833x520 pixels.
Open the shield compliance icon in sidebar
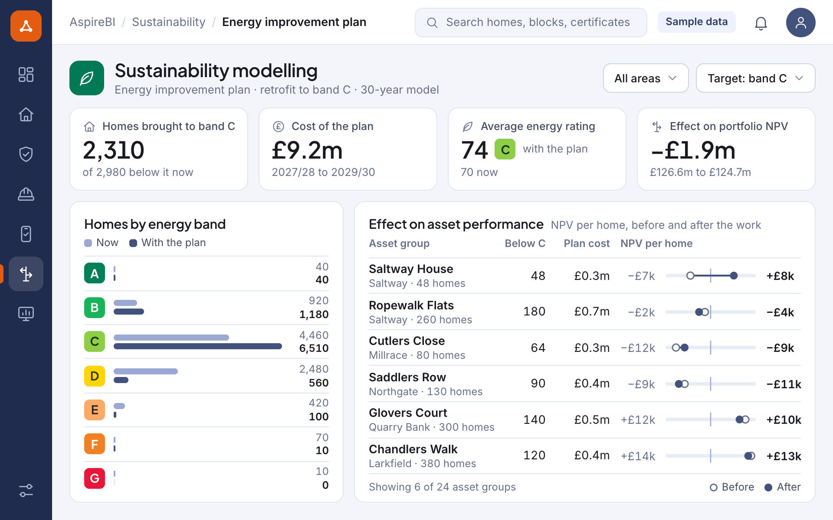coord(26,154)
